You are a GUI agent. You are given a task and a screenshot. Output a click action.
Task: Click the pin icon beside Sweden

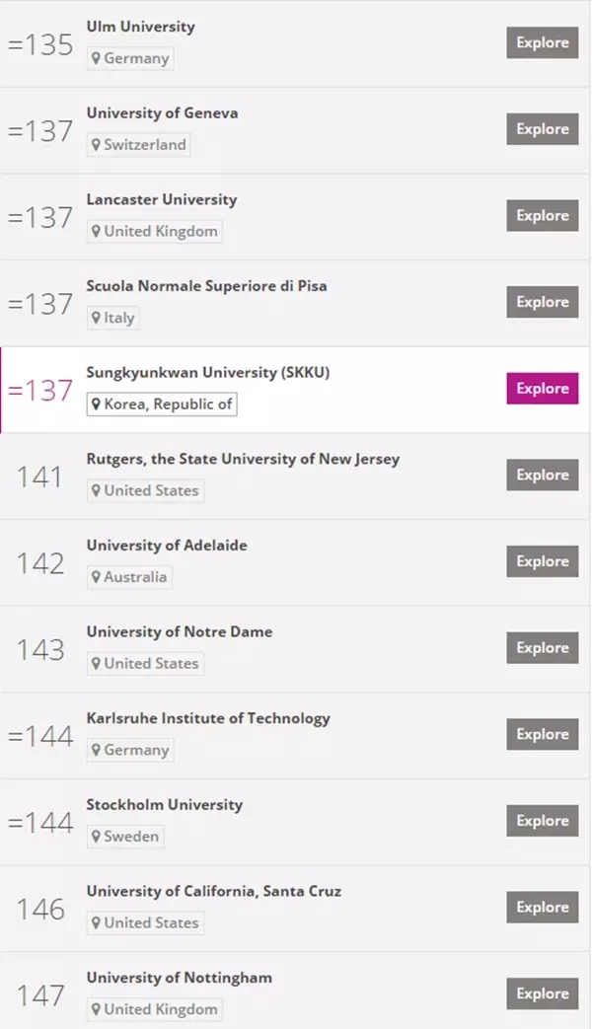[96, 837]
